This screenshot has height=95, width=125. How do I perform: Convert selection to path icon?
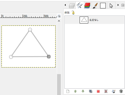click(106, 91)
